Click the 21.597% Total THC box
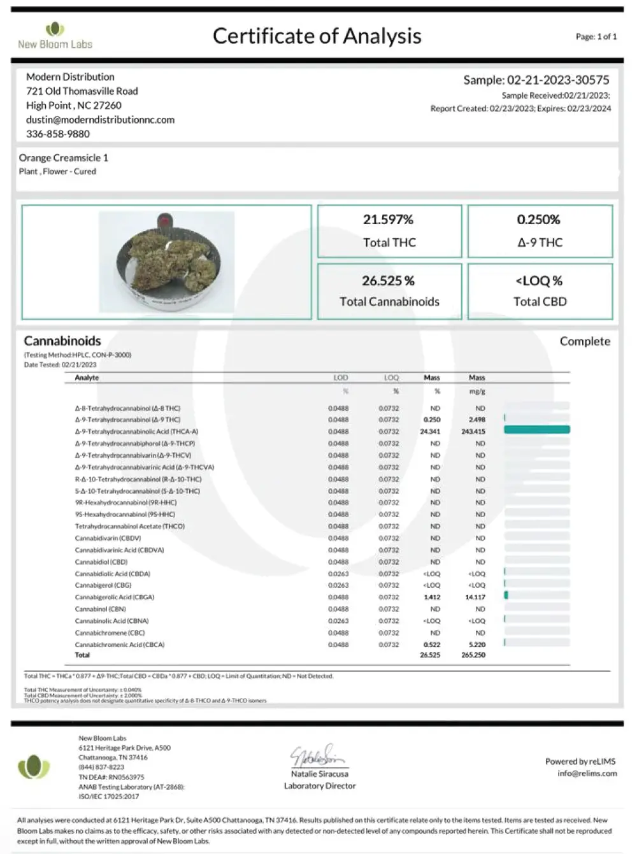The width and height of the screenshot is (637, 854). 389,231
